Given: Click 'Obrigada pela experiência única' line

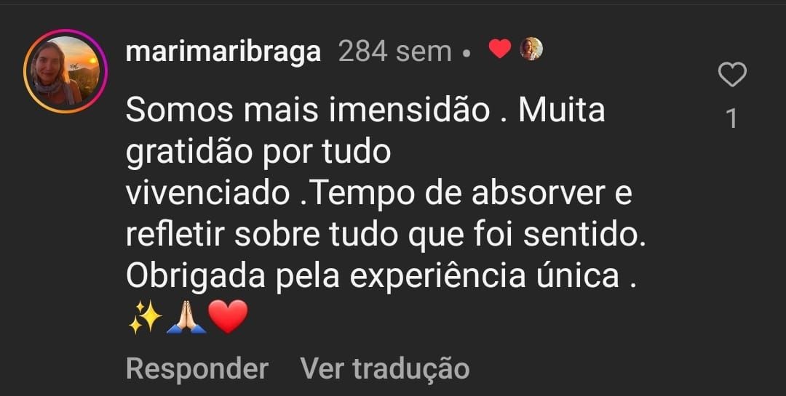Looking at the screenshot, I should (372, 277).
